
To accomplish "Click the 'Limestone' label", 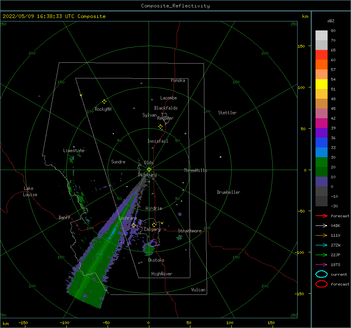I will click(x=74, y=151).
